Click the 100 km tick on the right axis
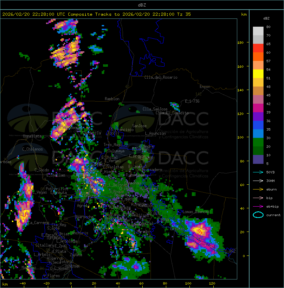 pyautogui.click(x=240, y=138)
